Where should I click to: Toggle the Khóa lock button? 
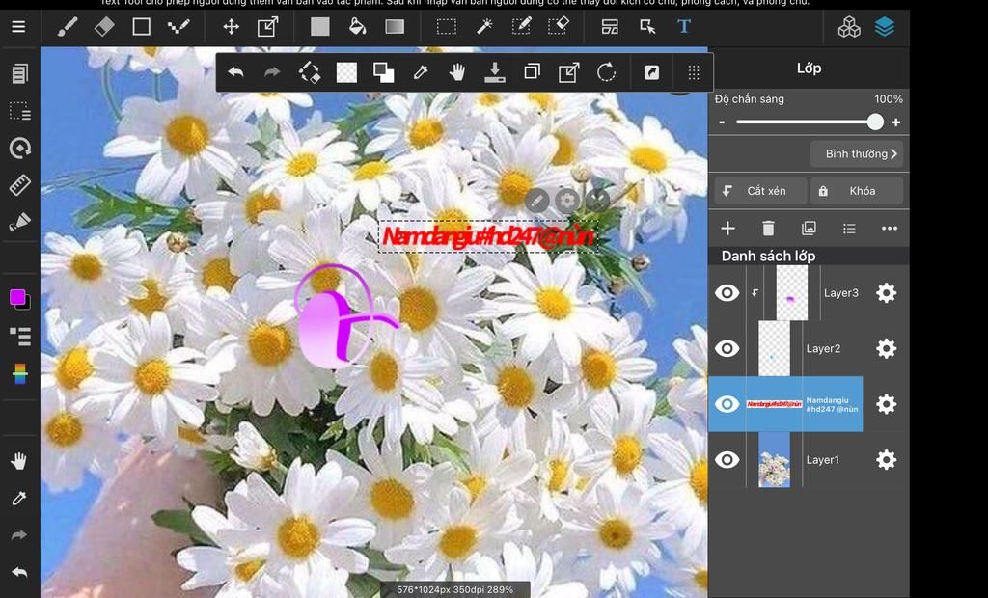[857, 191]
